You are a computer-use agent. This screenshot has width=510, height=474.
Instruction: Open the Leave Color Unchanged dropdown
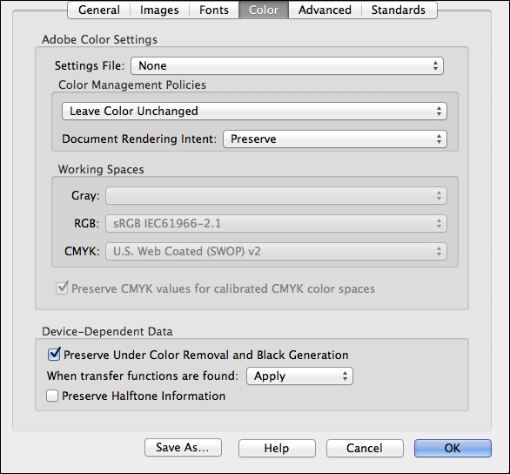[x=254, y=111]
